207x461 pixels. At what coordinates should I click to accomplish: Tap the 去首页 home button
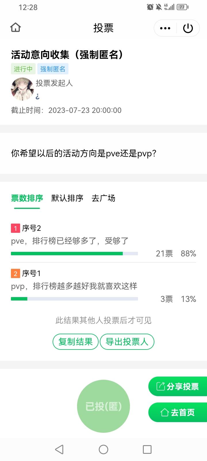pyautogui.click(x=178, y=412)
